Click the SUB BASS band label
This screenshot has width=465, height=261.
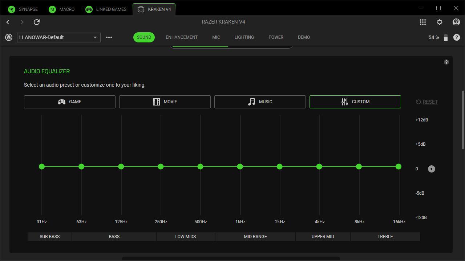pos(50,237)
